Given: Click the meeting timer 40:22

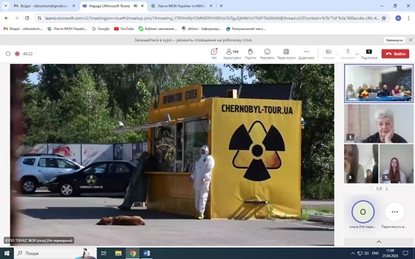Looking at the screenshot, I should [28, 54].
